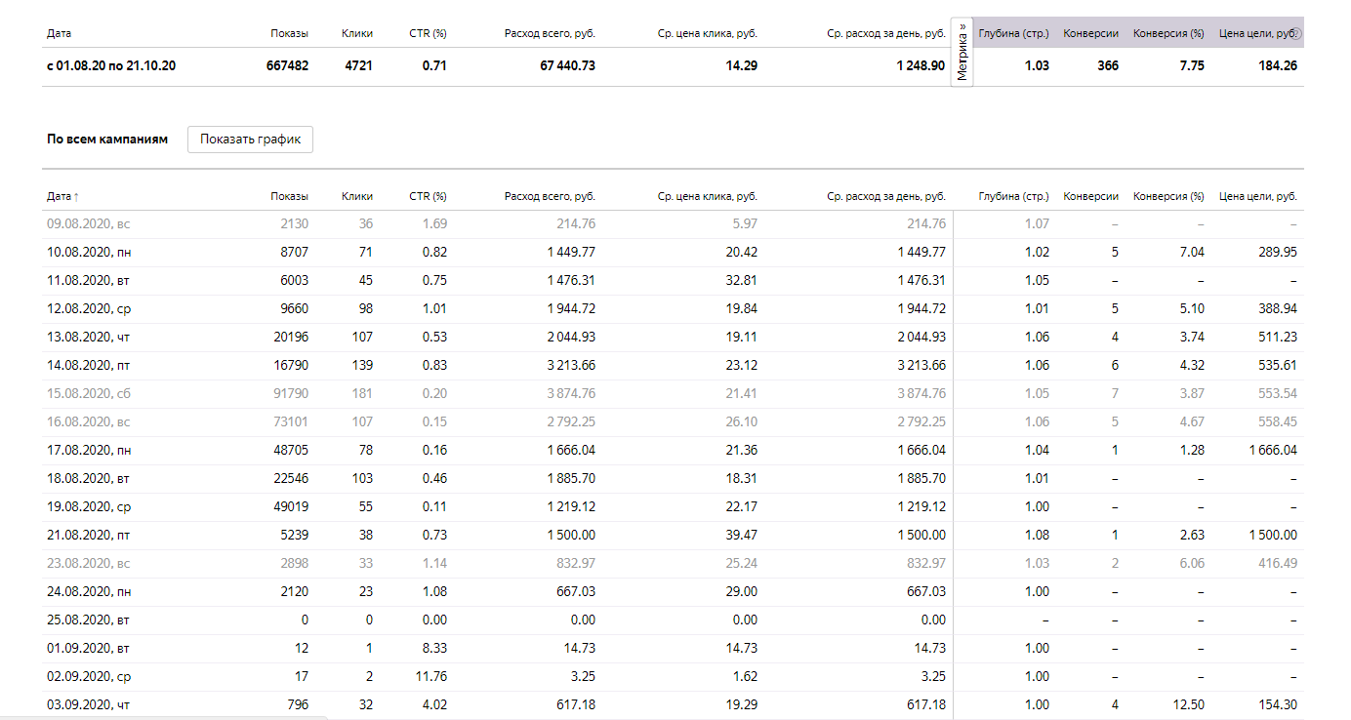Sort lower table by Цена цели header
Screen dimensions: 1351x720
point(1257,196)
